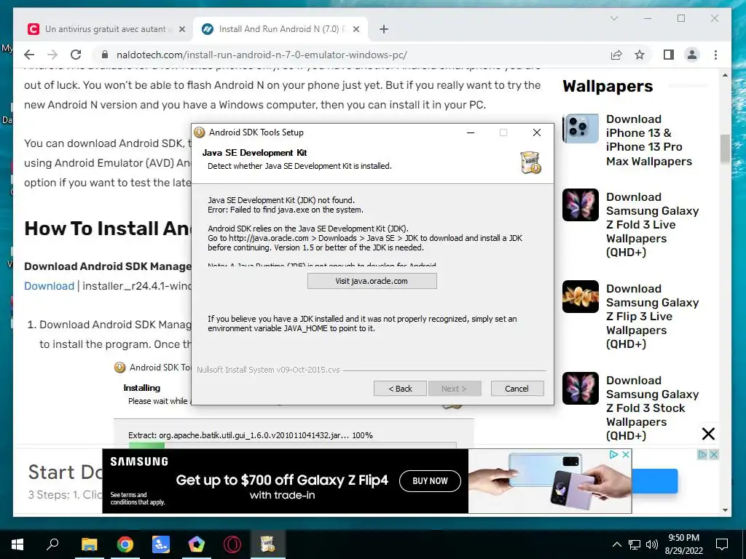Click the blue button behind the Samsung ad
746x559 pixels.
tap(655, 481)
